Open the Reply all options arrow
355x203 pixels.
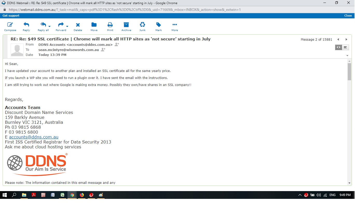coord(50,26)
